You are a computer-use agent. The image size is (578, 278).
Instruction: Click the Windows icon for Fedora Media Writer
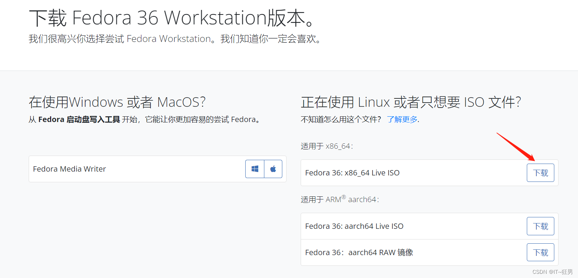[255, 169]
